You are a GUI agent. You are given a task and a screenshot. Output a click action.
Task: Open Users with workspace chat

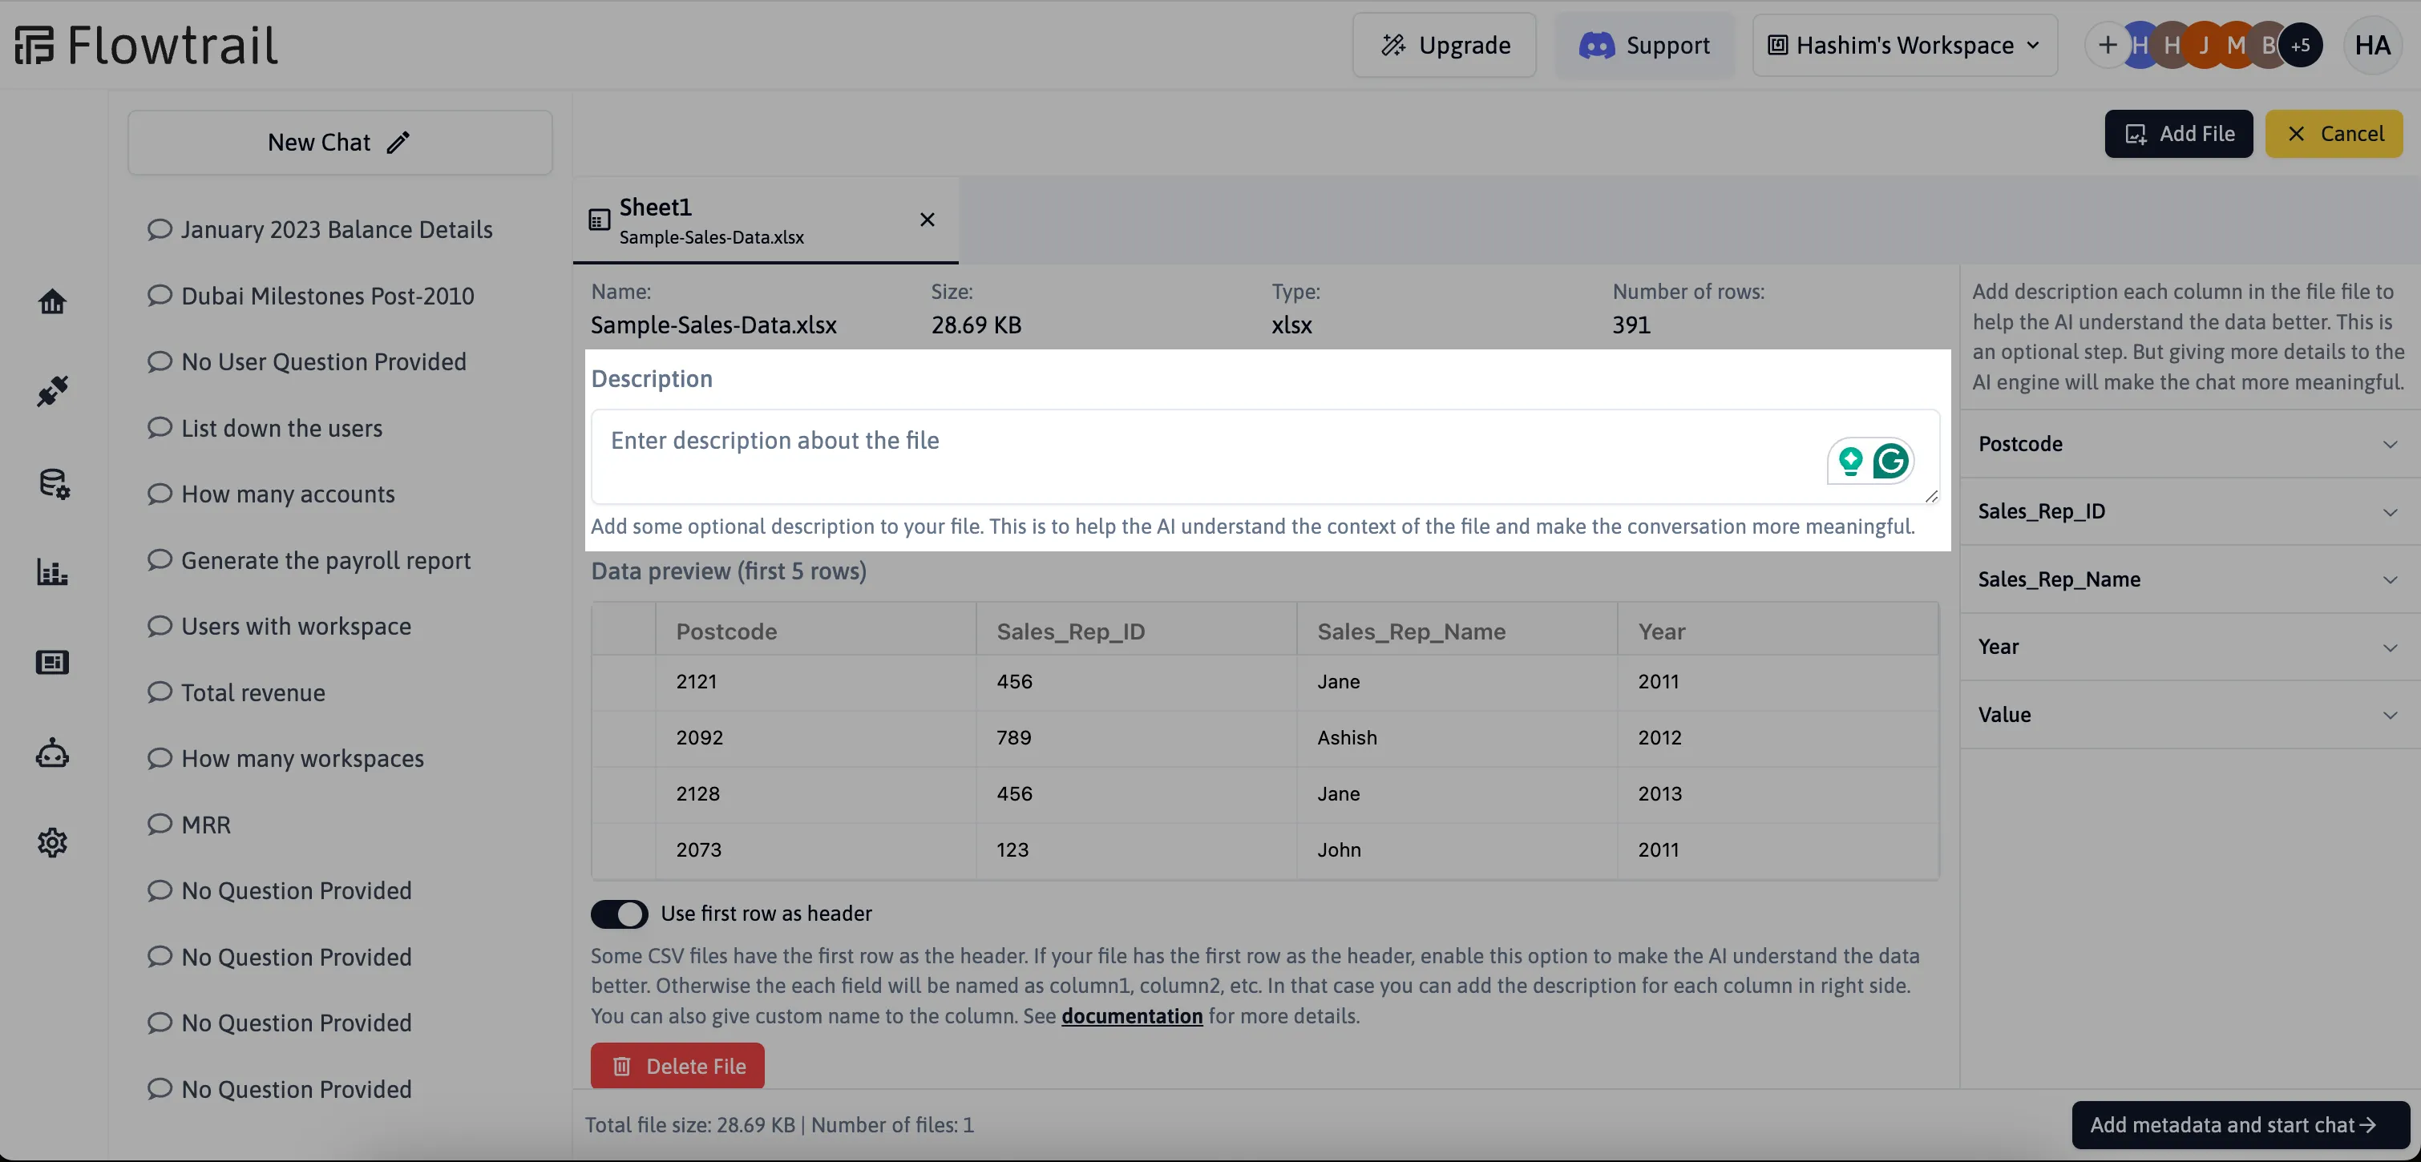point(279,627)
